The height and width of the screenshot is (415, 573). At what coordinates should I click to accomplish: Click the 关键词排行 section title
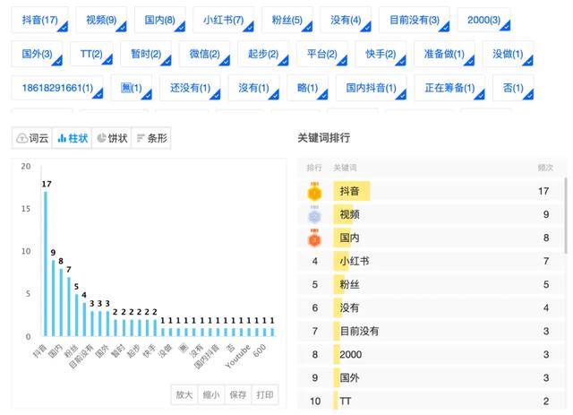[324, 138]
